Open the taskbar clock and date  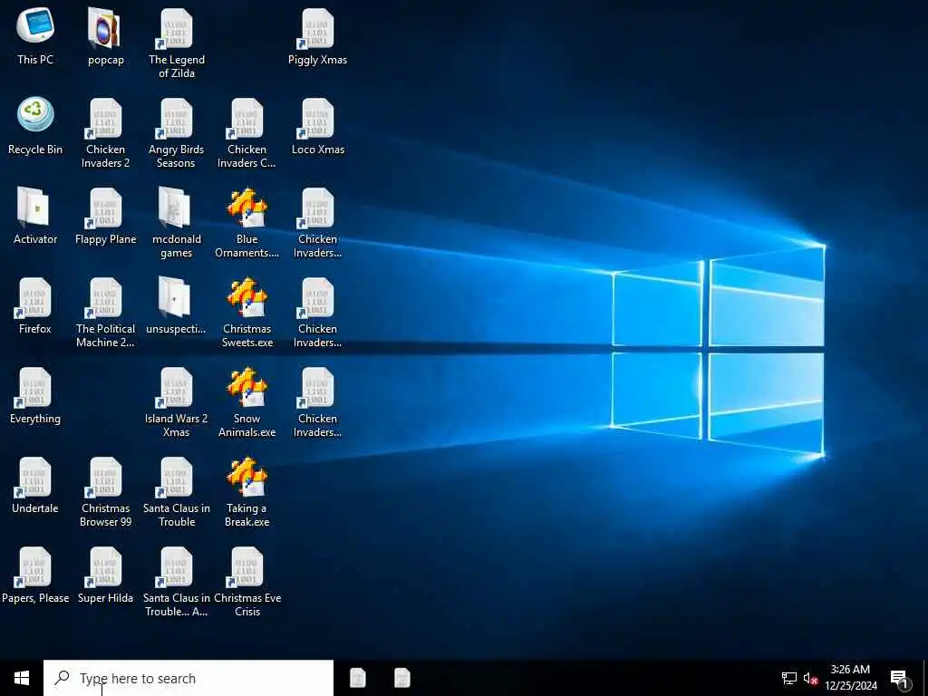pyautogui.click(x=850, y=678)
